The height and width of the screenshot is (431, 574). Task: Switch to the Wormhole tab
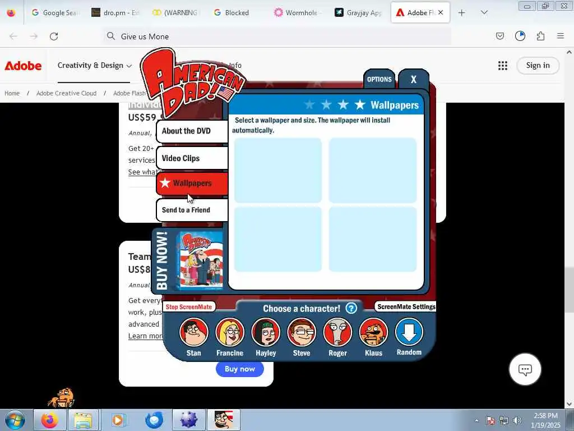tap(297, 13)
